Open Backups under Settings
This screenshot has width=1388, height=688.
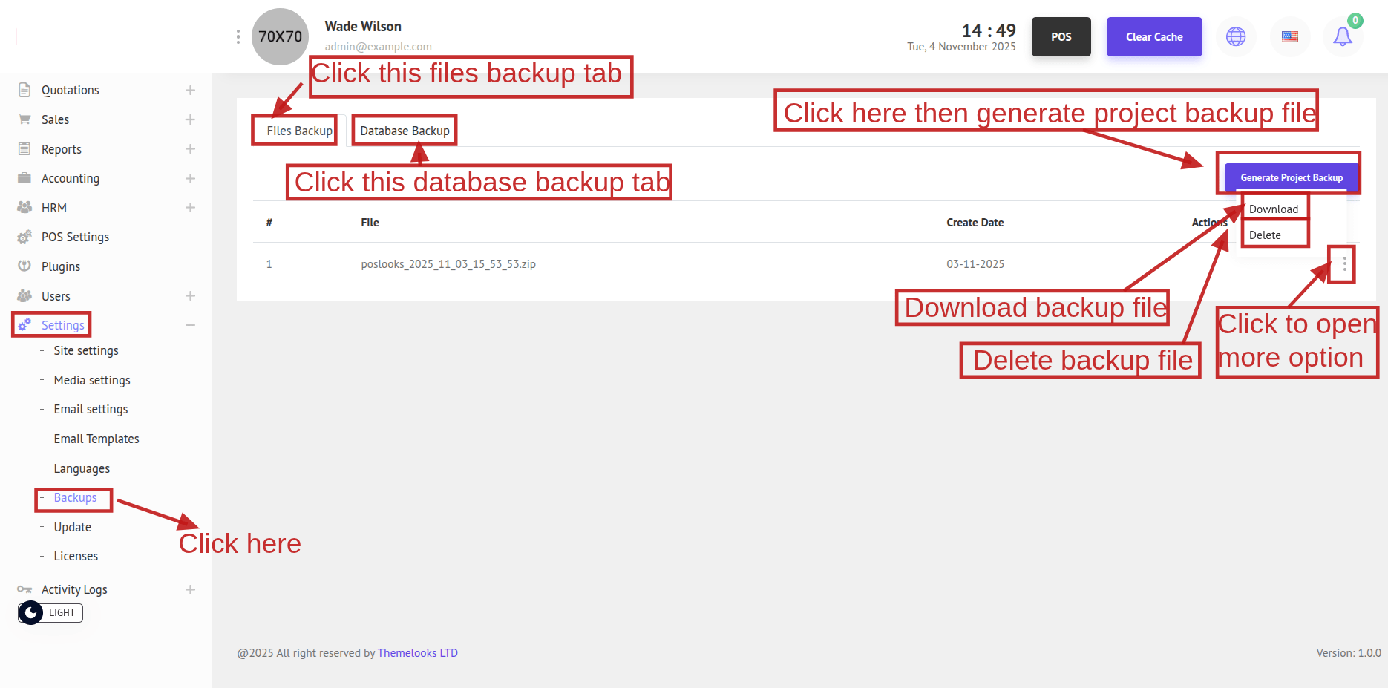point(75,498)
